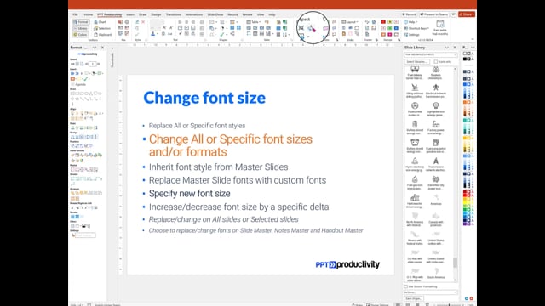Click the Select Libraries button
Viewport: 545px width, 306px height.
click(x=416, y=62)
